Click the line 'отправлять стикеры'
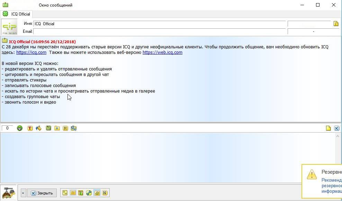Screen dimensions: 342x201 pos(24,80)
